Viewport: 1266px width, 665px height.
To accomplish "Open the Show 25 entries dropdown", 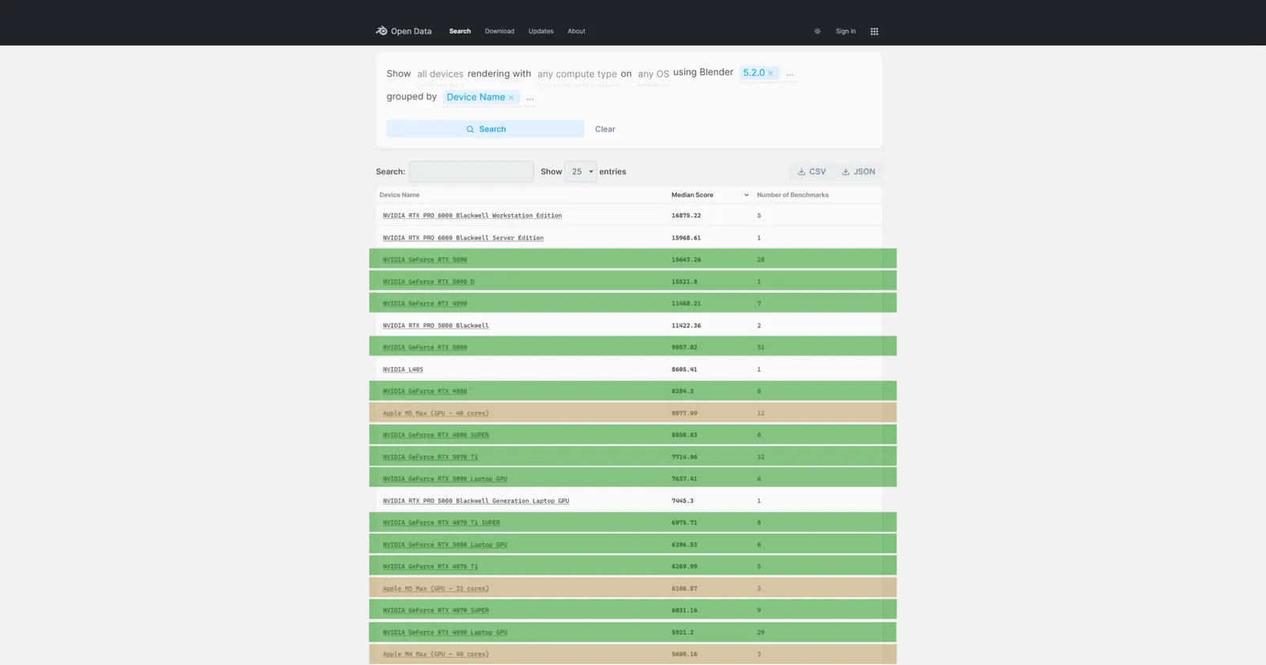I will 581,172.
